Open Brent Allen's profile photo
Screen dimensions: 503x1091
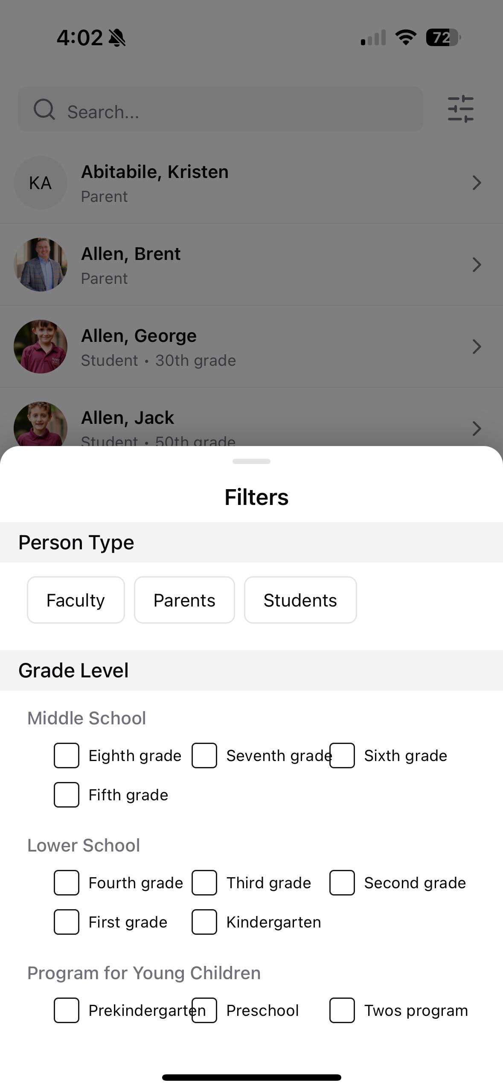41,265
